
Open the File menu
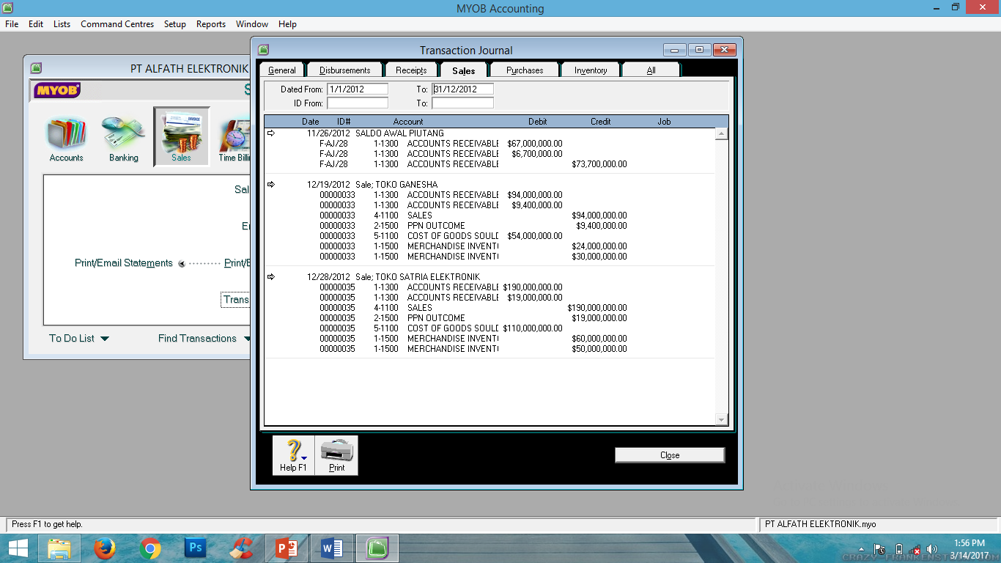(12, 24)
